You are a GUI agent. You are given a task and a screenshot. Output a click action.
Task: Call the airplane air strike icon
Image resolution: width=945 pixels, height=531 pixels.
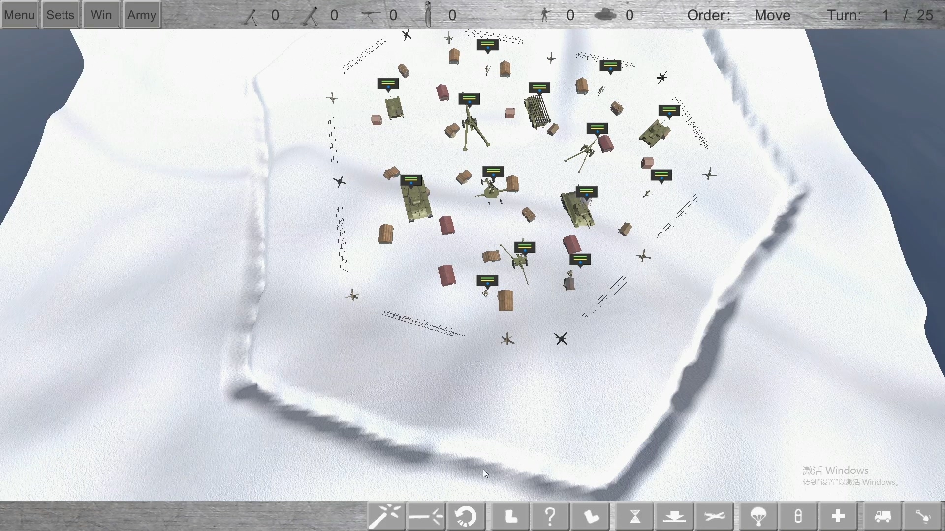coord(716,517)
